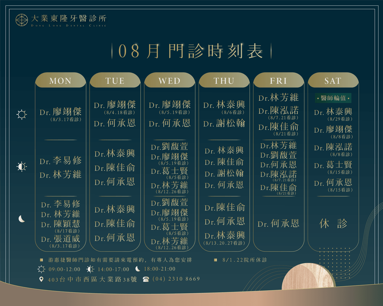Click Dr. 謝松翰 in the THU afternoon slot

coord(224,173)
